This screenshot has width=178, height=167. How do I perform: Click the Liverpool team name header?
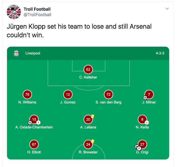(33, 54)
